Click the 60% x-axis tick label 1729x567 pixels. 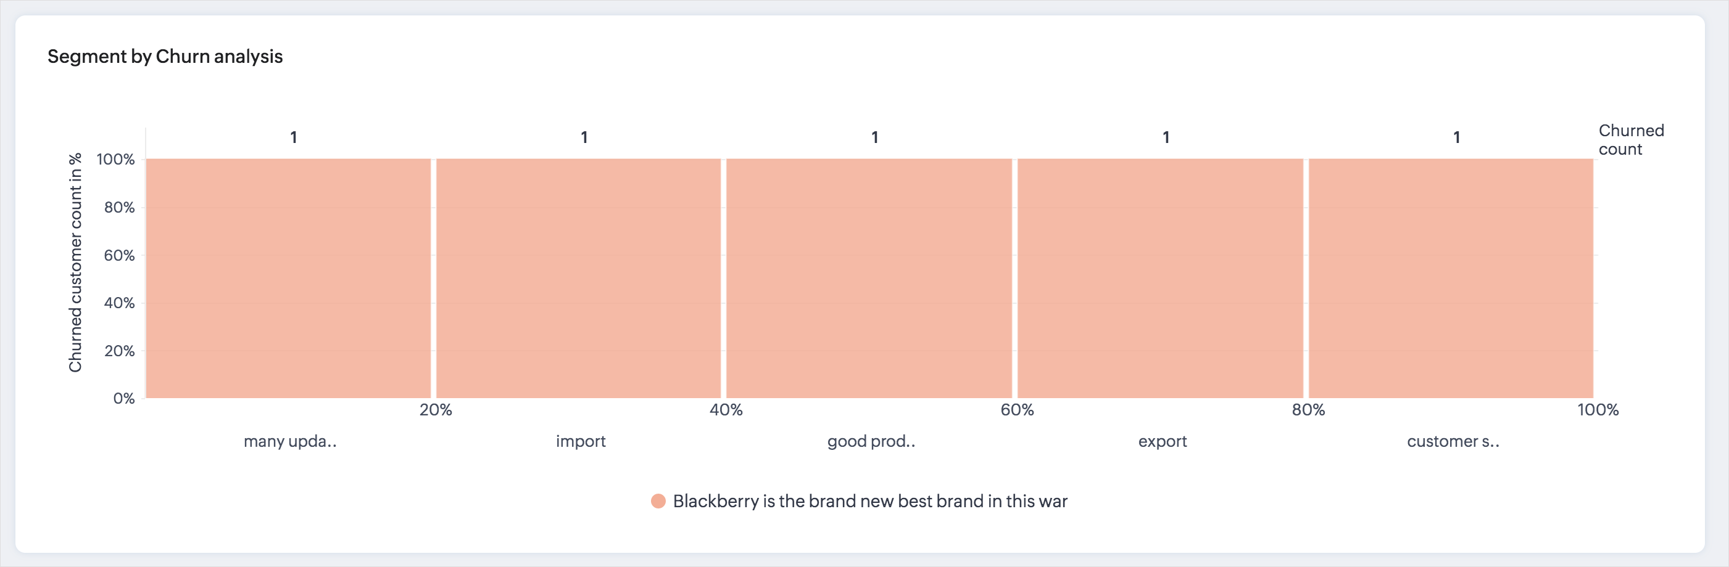(x=1017, y=410)
